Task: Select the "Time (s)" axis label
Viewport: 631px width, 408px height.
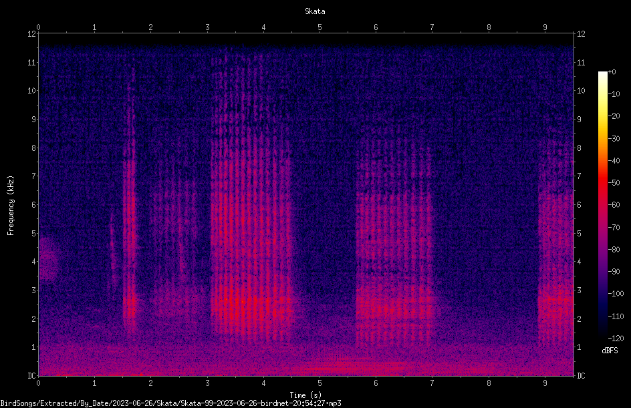Action: 305,395
